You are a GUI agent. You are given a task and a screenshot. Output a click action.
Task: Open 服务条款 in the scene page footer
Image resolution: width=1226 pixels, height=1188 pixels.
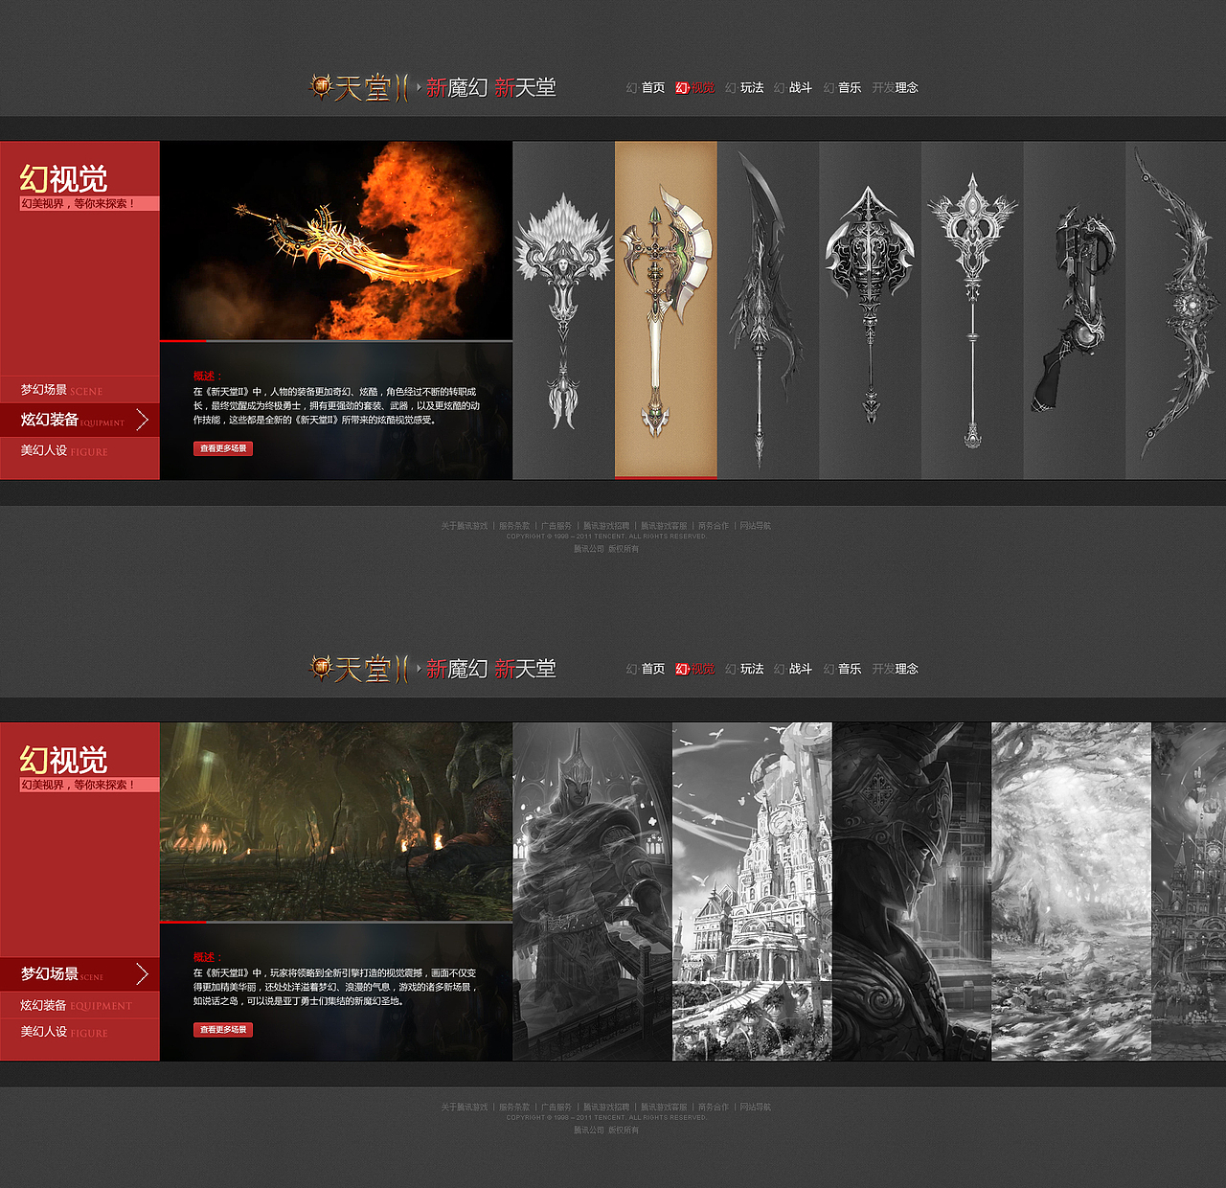tap(514, 1108)
